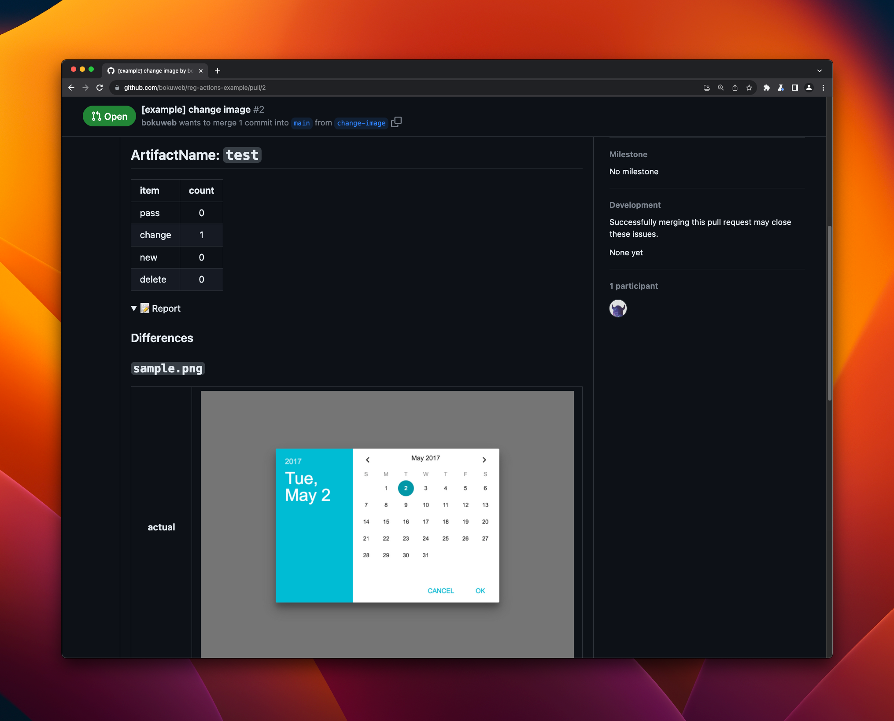Screen dimensions: 894x721
Task: Open Chrome Labs flask icon
Action: pos(781,88)
